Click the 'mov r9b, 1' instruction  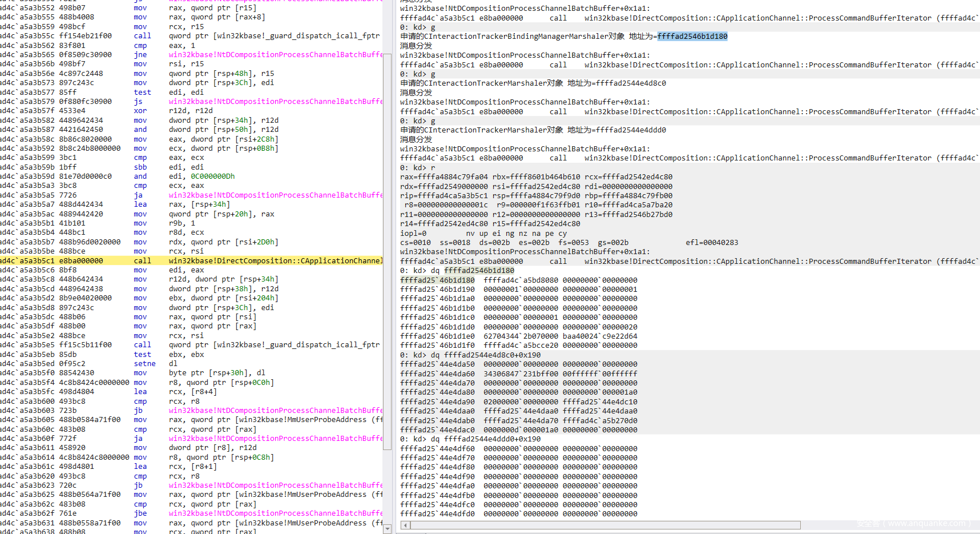[164, 223]
